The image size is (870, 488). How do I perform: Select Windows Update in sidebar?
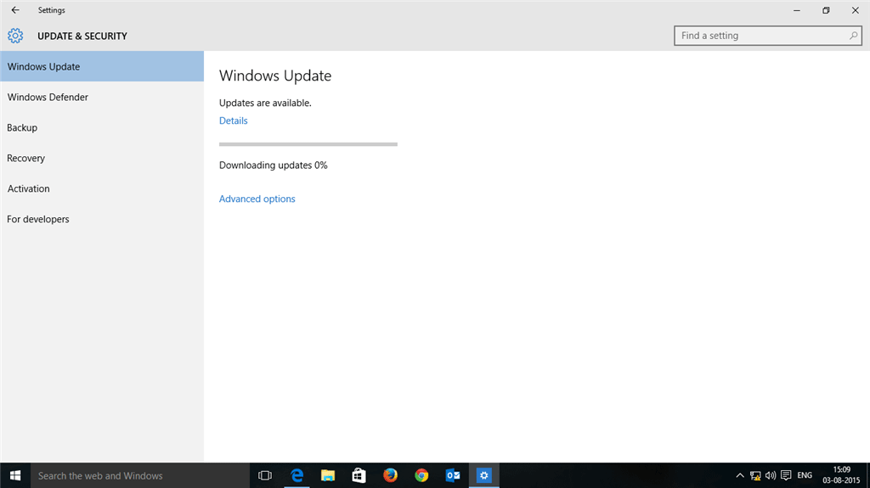point(102,66)
